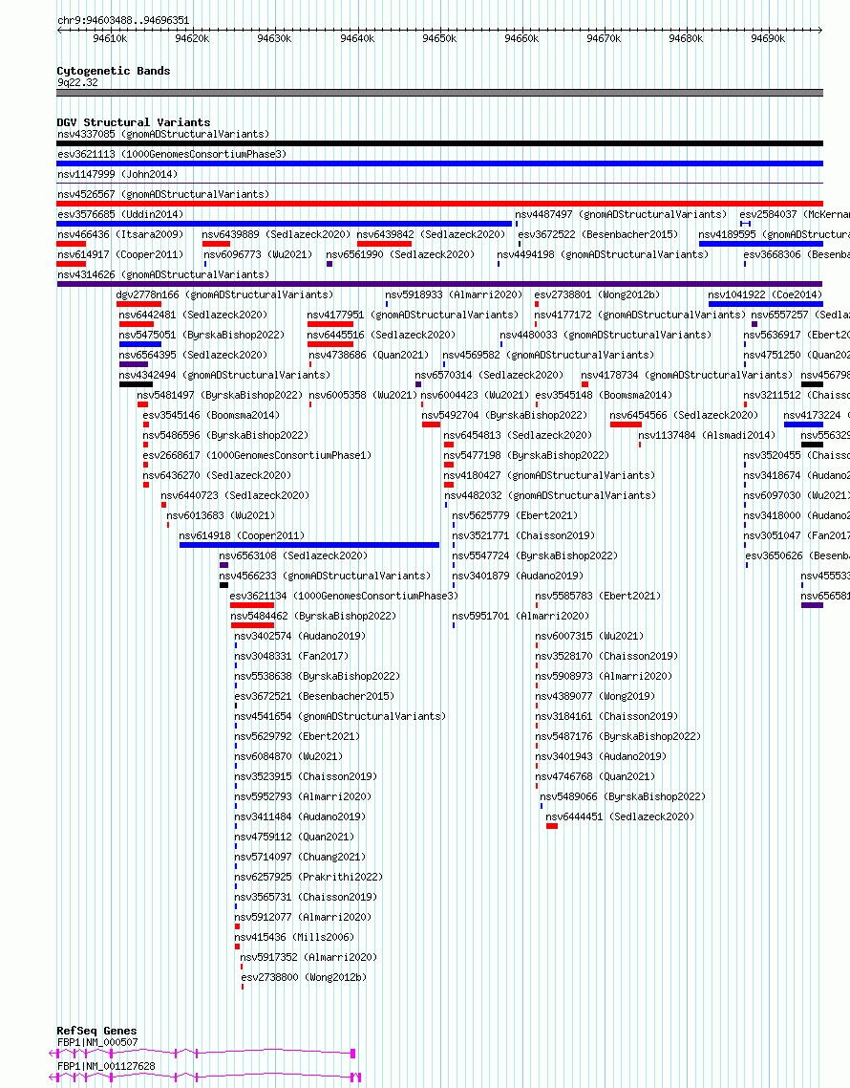Open nsv4566233 gnomAD variant label
Viewport: 850px width, 1088px height.
pos(325,576)
